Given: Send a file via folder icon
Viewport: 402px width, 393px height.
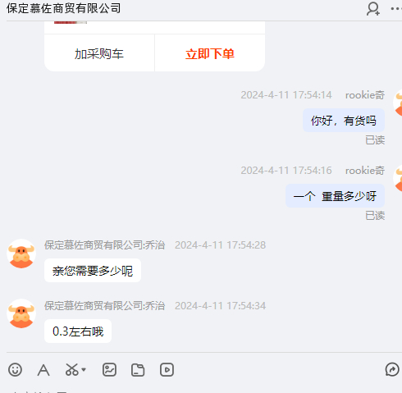Looking at the screenshot, I should pyautogui.click(x=138, y=370).
